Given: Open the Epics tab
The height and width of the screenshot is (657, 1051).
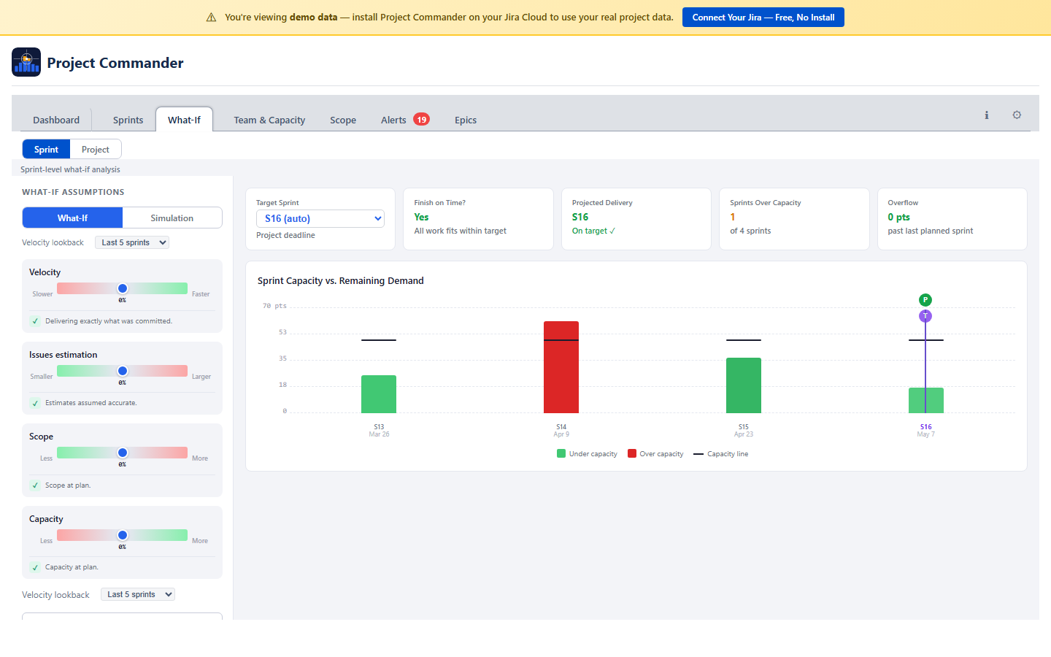Looking at the screenshot, I should 466,120.
